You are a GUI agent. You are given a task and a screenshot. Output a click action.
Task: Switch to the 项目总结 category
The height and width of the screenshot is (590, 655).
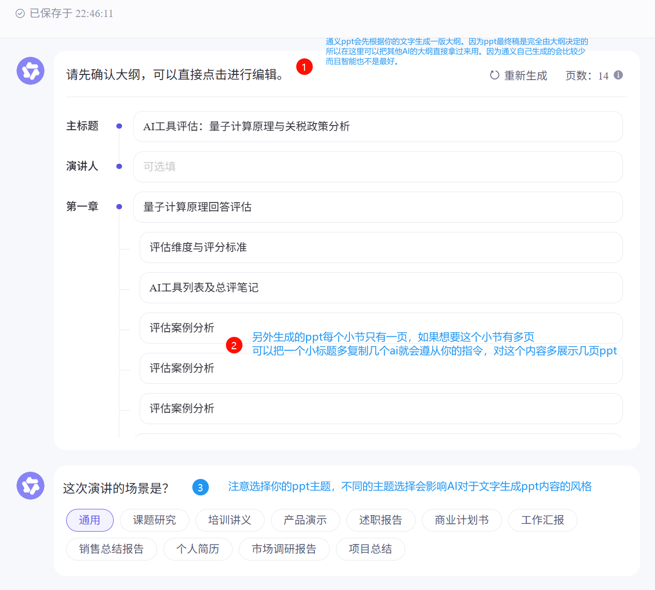pyautogui.click(x=370, y=549)
